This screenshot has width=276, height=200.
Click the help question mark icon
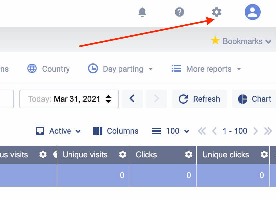pyautogui.click(x=180, y=12)
